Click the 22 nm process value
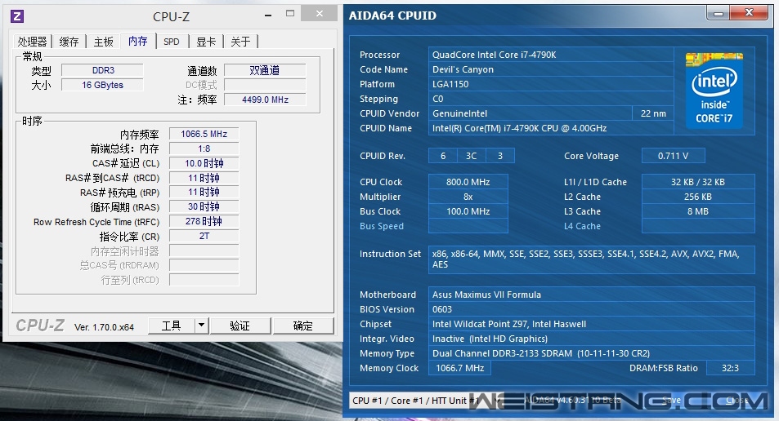The image size is (779, 421). 653,113
